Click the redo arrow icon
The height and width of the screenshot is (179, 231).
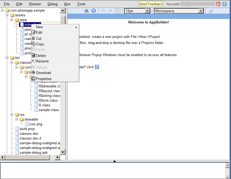(110, 11)
